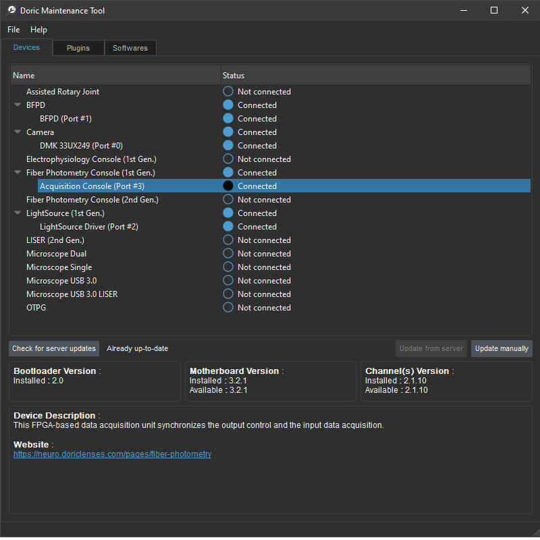Open the Help menu

click(38, 30)
